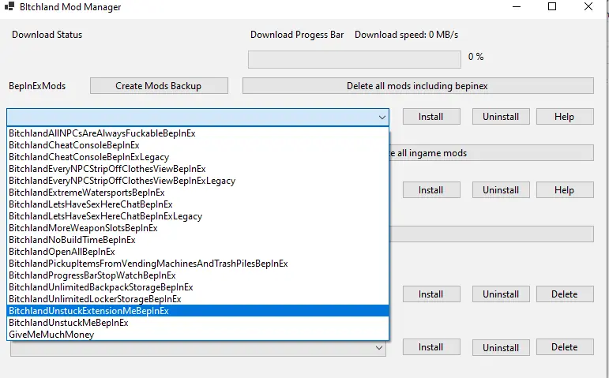
Task: Select BitchlandUnlimitedBackpackStorageBepInEx entry
Action: coord(197,287)
